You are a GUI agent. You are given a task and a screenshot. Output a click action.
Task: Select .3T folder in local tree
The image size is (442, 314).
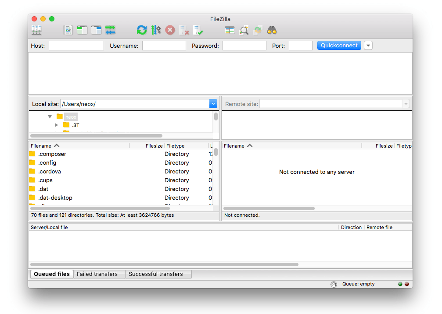[75, 125]
